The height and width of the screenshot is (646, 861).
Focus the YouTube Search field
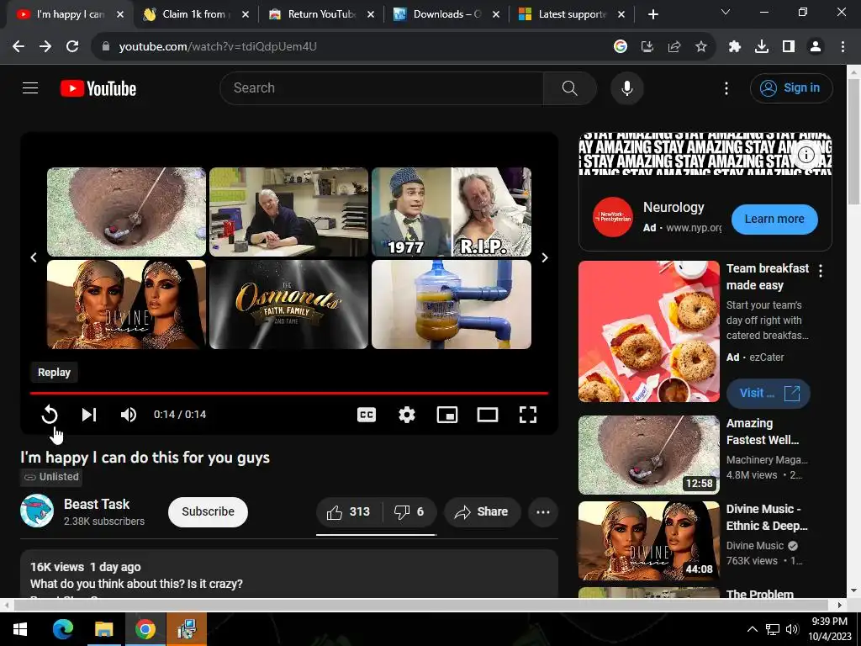point(381,87)
